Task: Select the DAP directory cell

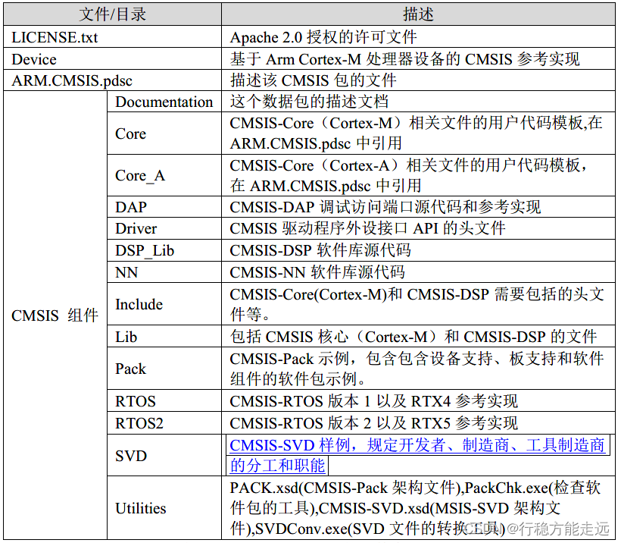Action: 164,206
